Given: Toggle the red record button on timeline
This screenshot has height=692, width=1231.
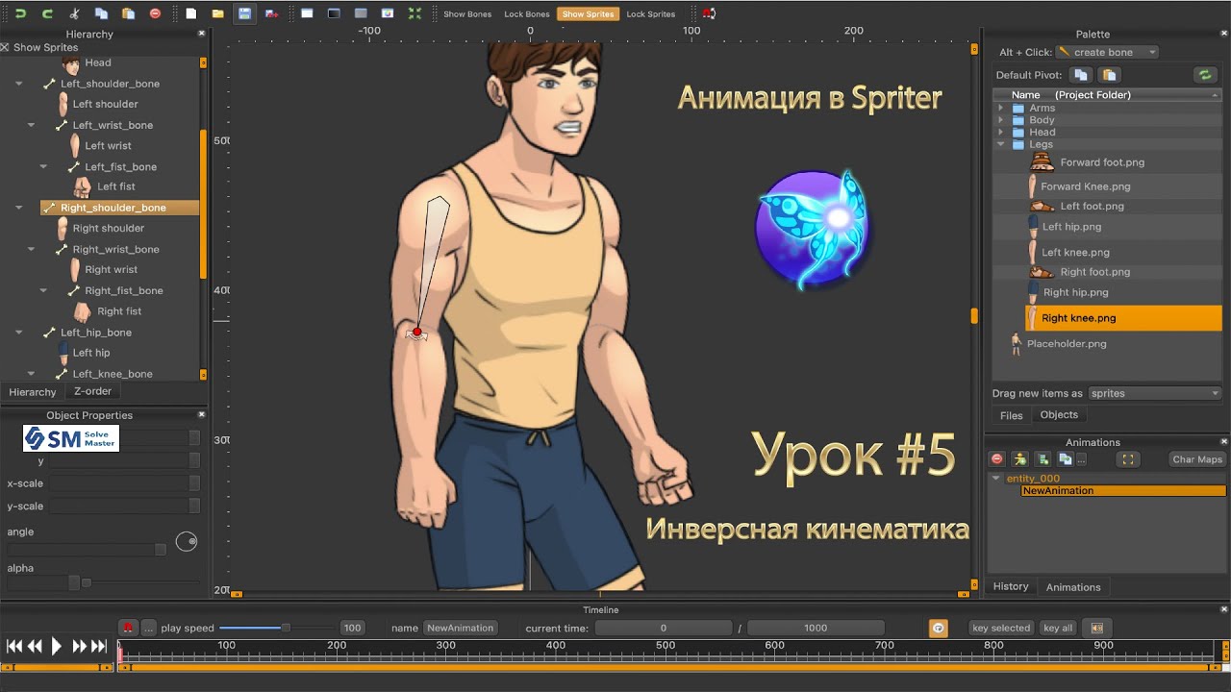Looking at the screenshot, I should [x=128, y=628].
